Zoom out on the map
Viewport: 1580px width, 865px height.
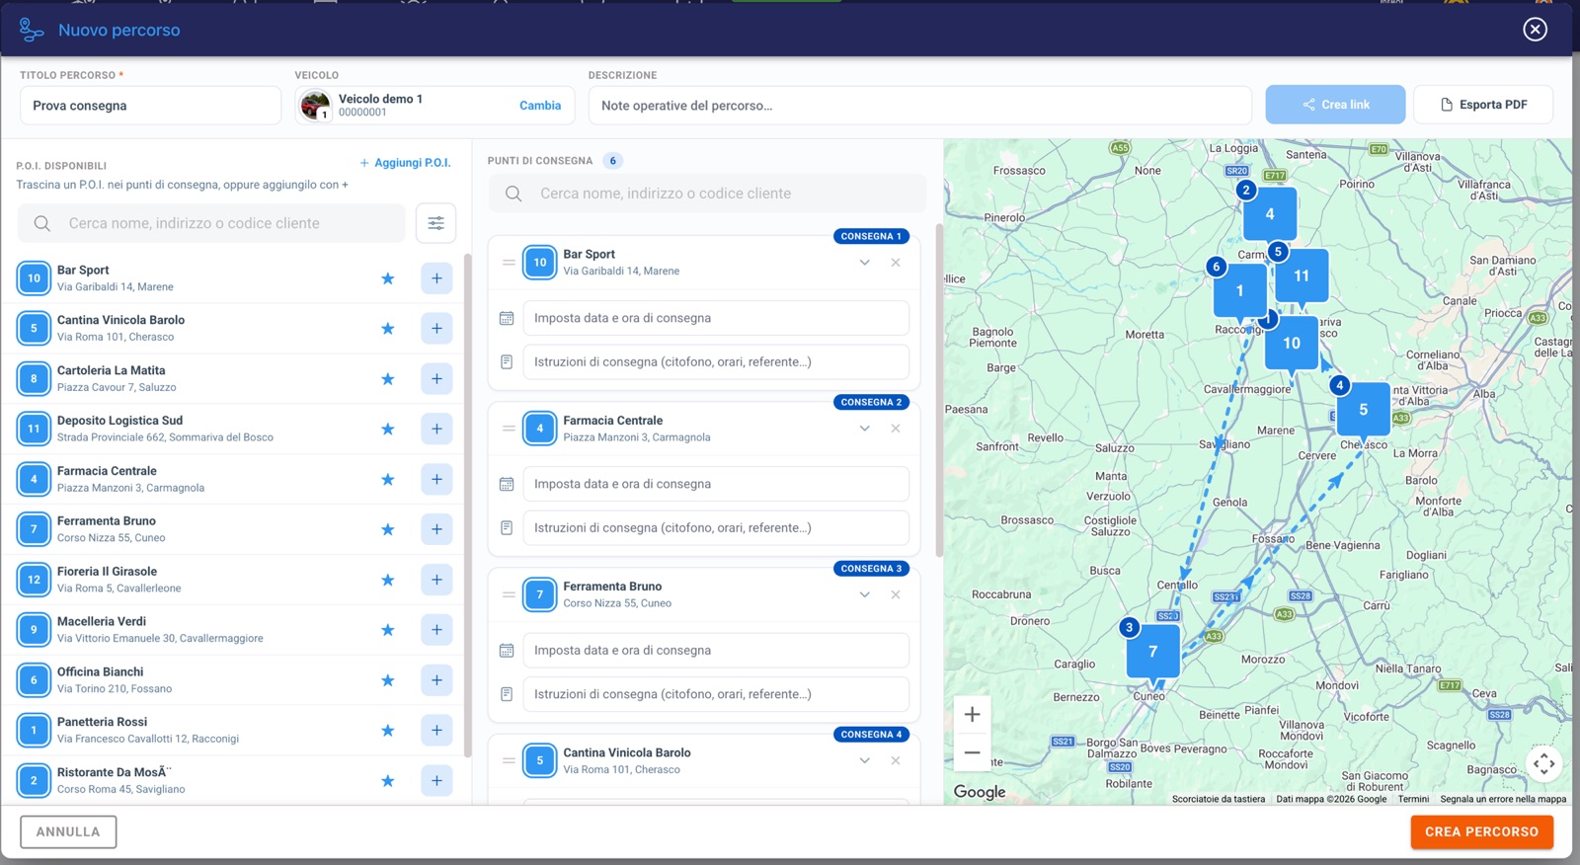coord(972,752)
